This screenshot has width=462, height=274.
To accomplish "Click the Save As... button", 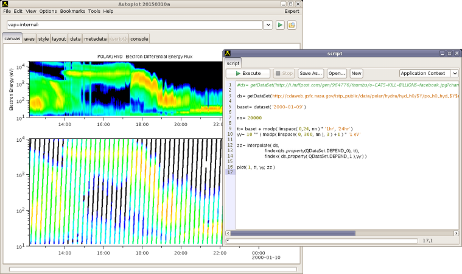I will [x=310, y=73].
